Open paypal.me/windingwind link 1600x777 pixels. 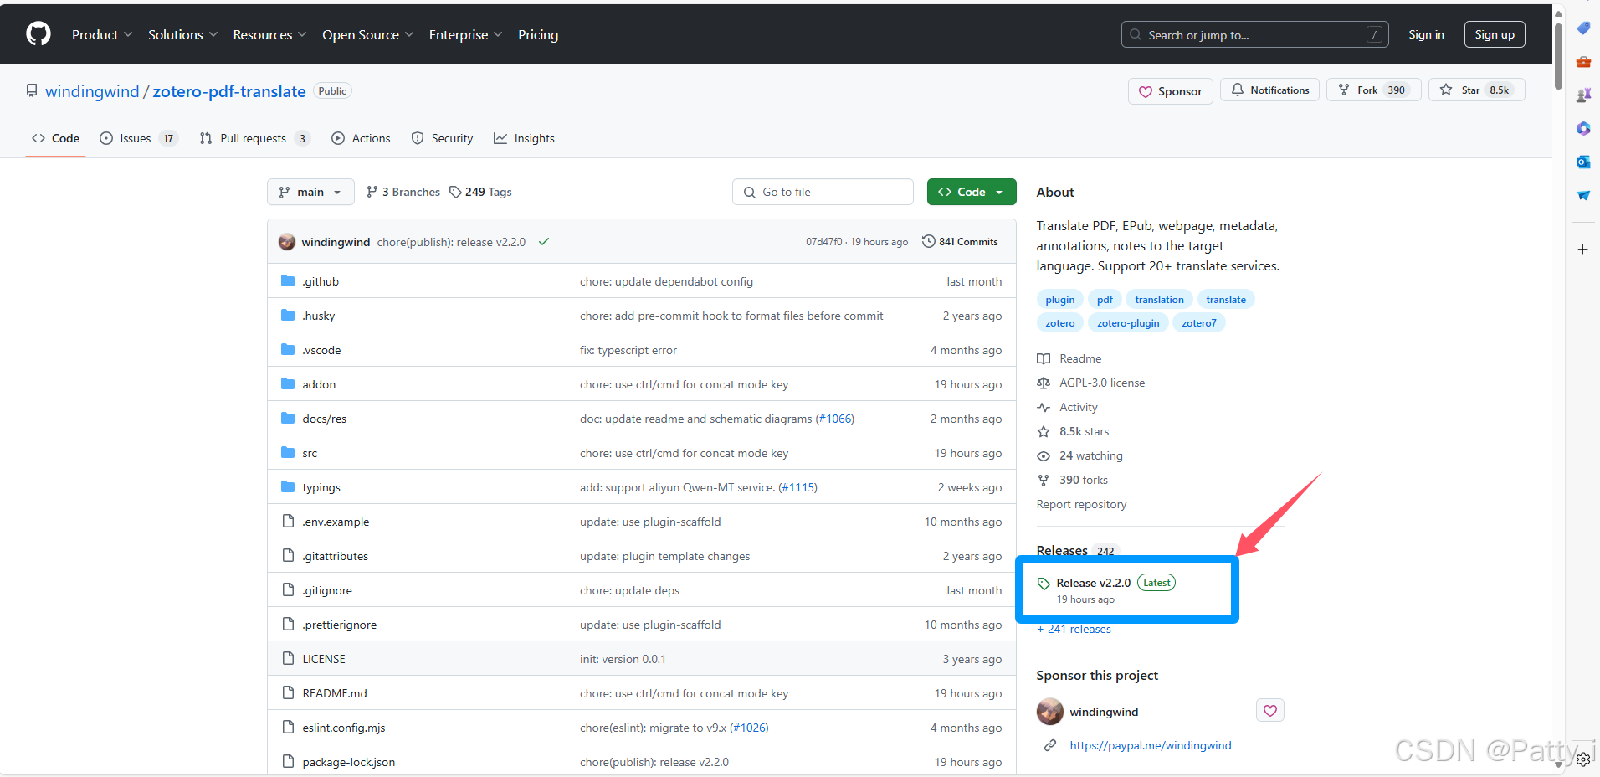tap(1151, 745)
